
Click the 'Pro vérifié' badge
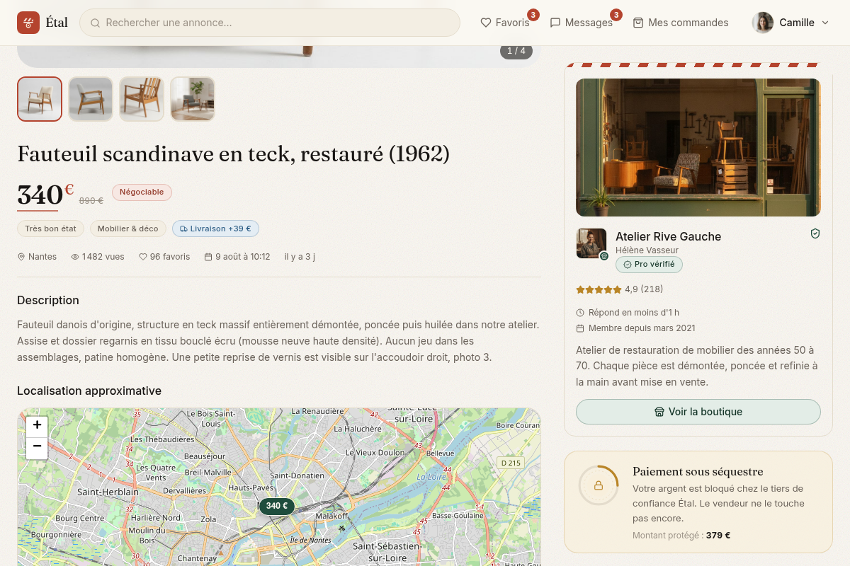click(649, 265)
